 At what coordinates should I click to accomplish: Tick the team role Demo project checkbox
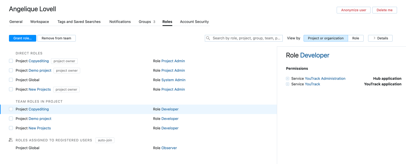click(x=11, y=119)
